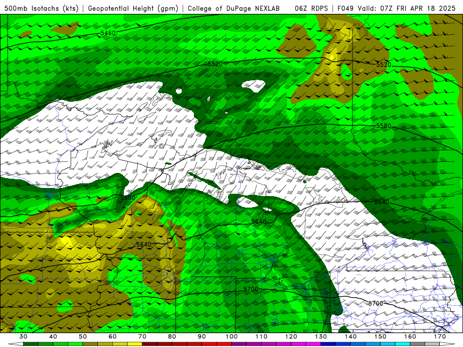Click the 5520 contour label beside the yellow wind maximum

point(383,65)
